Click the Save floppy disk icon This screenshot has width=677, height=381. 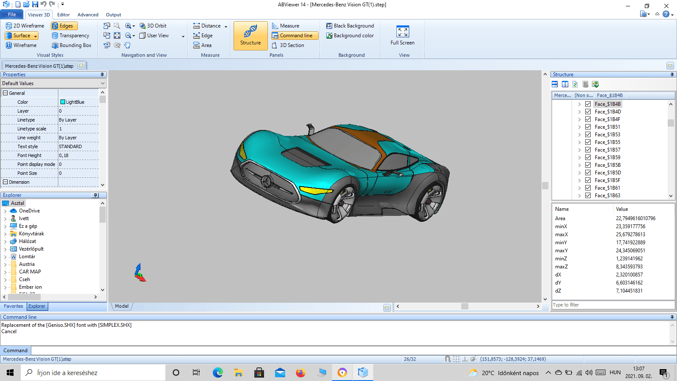point(35,4)
